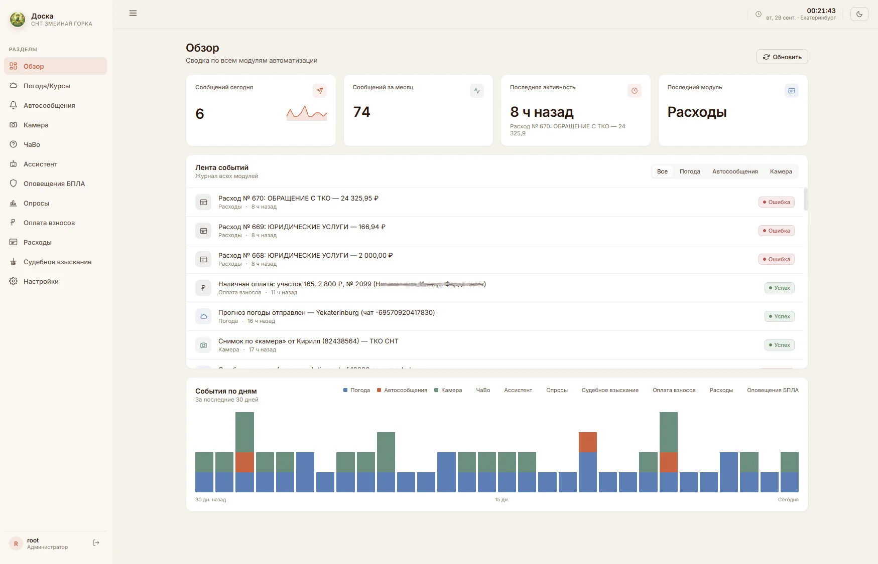Click the log out icon next to root
This screenshot has height=564, width=878.
(96, 543)
